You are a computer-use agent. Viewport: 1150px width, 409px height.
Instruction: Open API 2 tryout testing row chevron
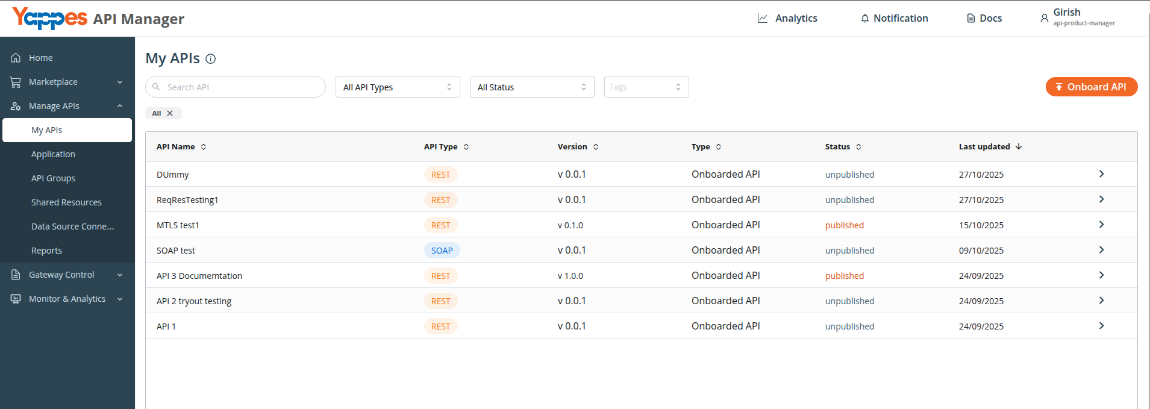(x=1101, y=301)
